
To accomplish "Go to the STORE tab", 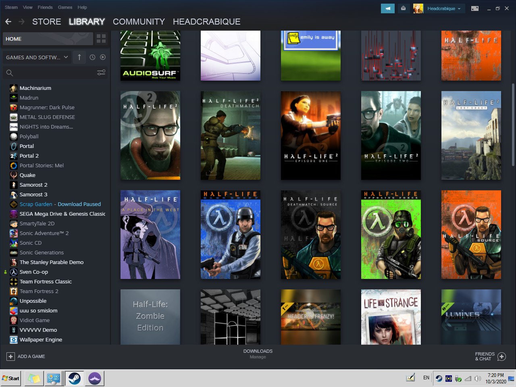I will [47, 22].
